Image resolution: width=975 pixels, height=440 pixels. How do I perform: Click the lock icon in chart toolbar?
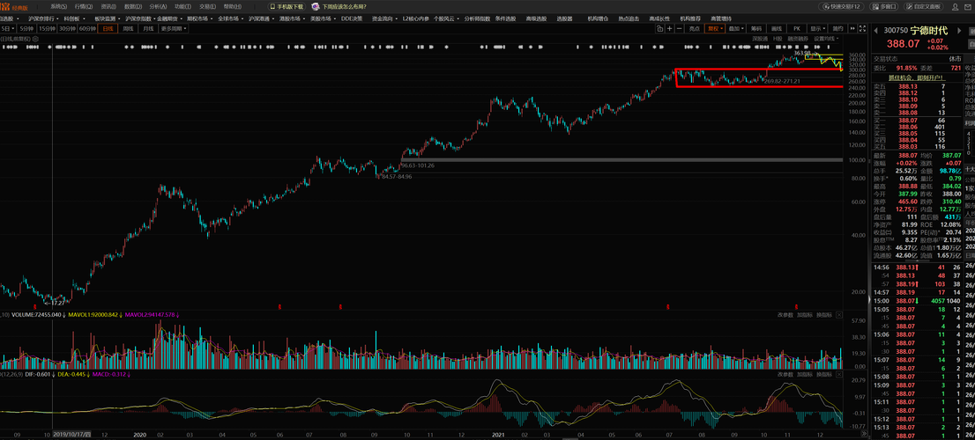pyautogui.click(x=659, y=28)
